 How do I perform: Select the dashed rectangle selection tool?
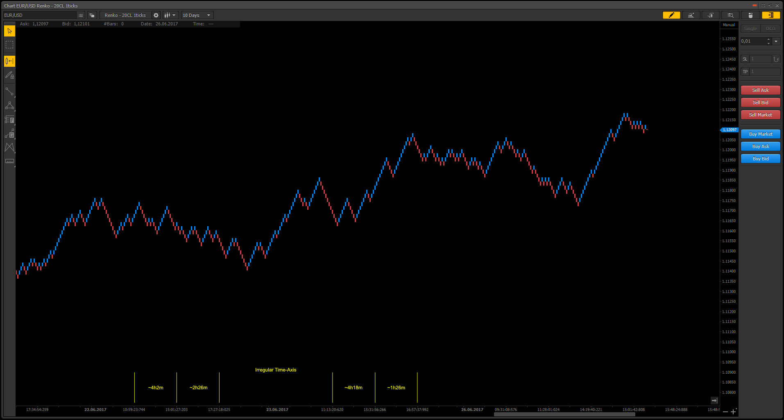click(9, 45)
